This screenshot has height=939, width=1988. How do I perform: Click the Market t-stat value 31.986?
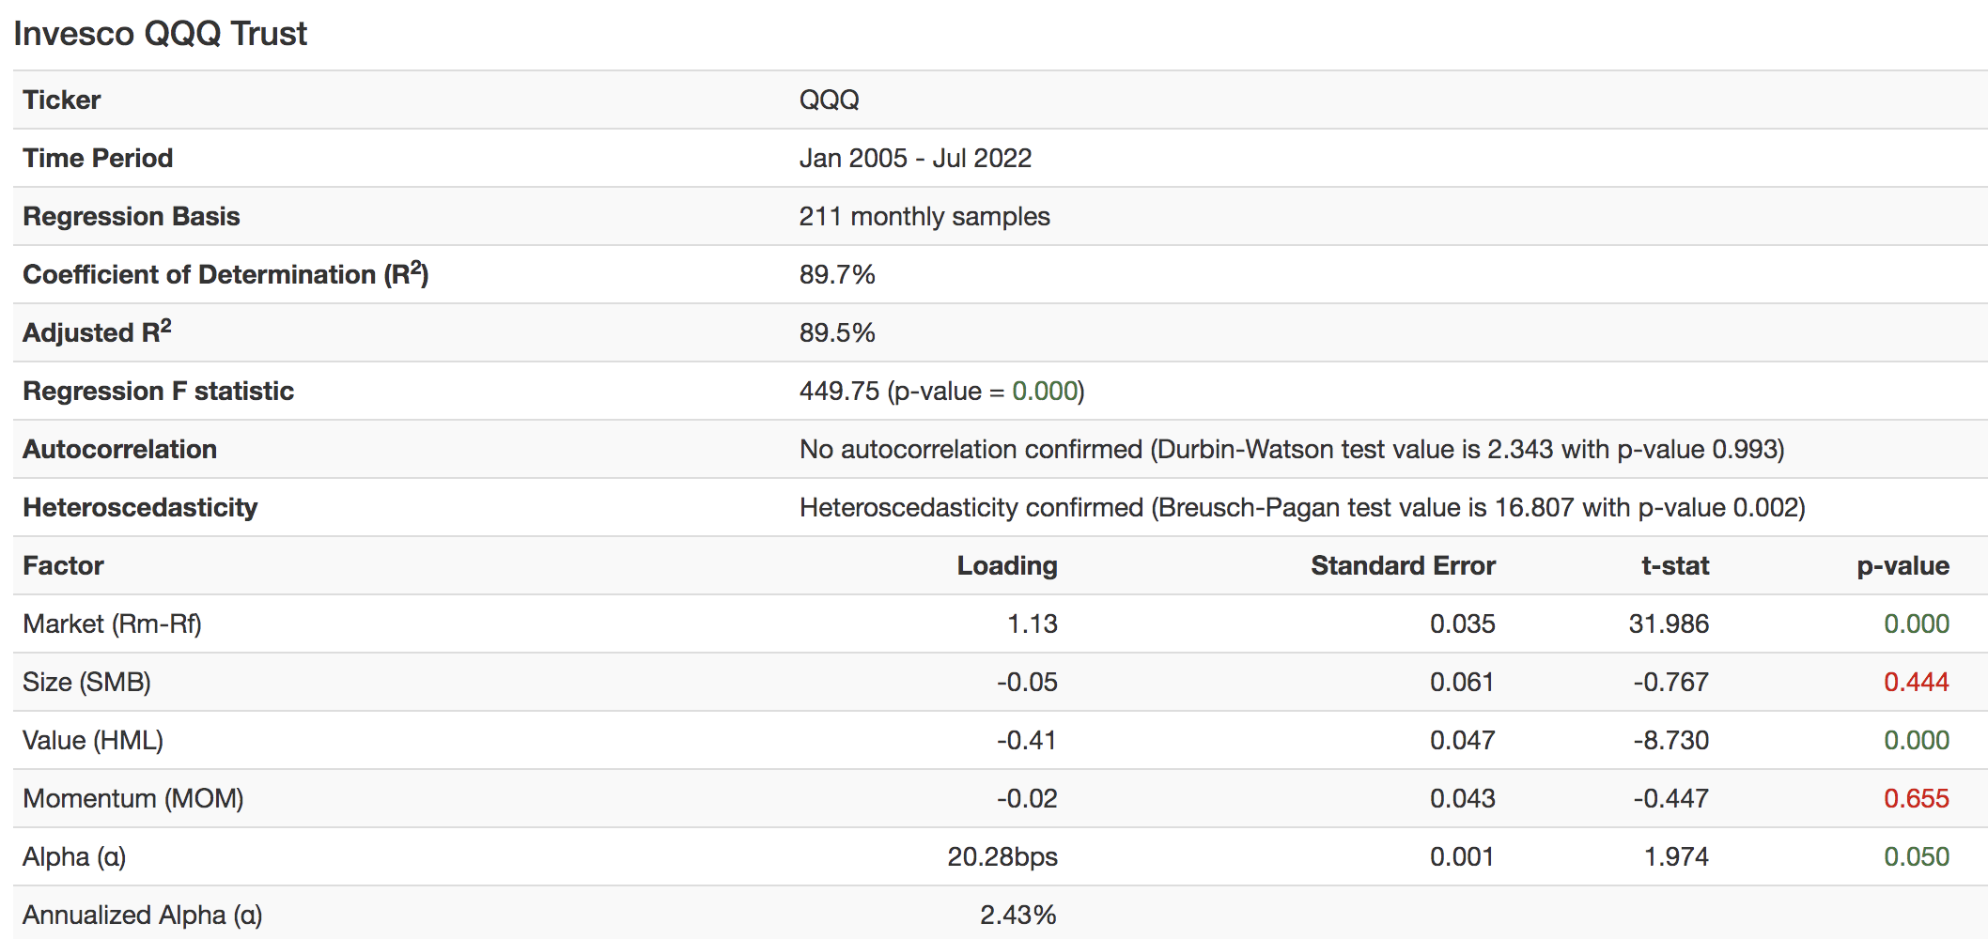coord(1669,623)
